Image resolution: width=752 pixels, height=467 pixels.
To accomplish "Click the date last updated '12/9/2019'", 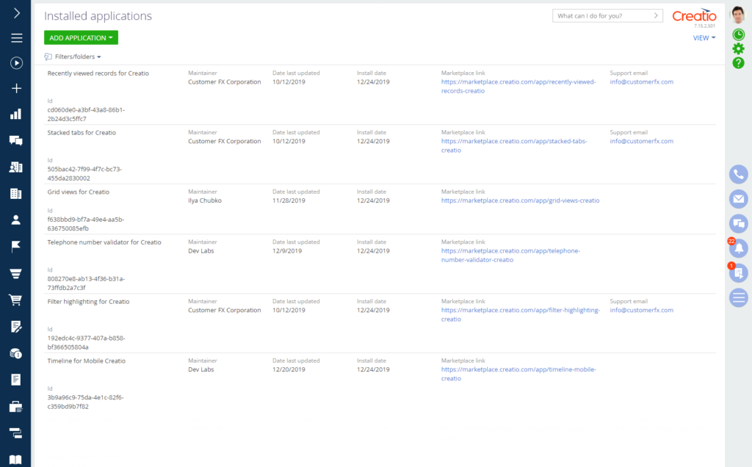I will coord(287,251).
